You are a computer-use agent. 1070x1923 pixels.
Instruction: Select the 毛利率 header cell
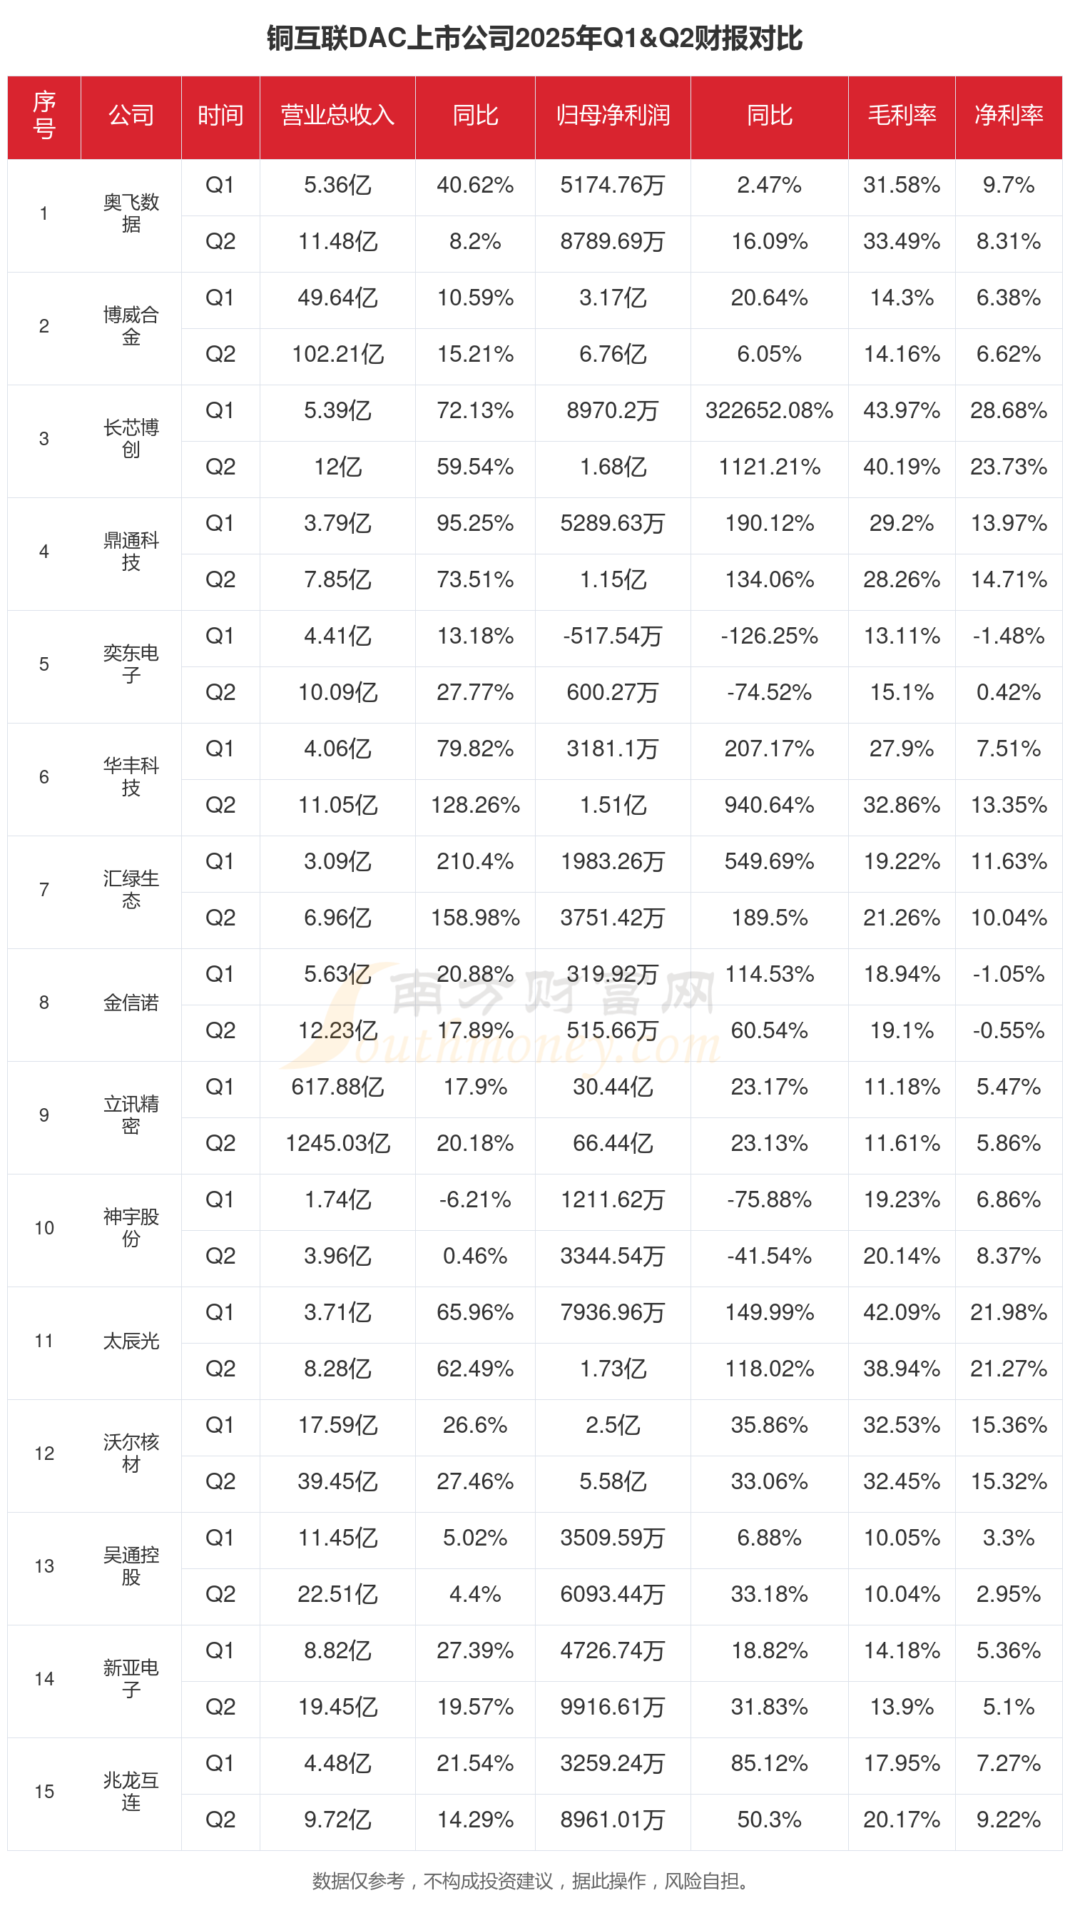902,116
